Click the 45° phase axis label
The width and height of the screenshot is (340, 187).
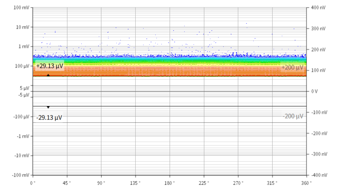pyautogui.click(x=67, y=183)
